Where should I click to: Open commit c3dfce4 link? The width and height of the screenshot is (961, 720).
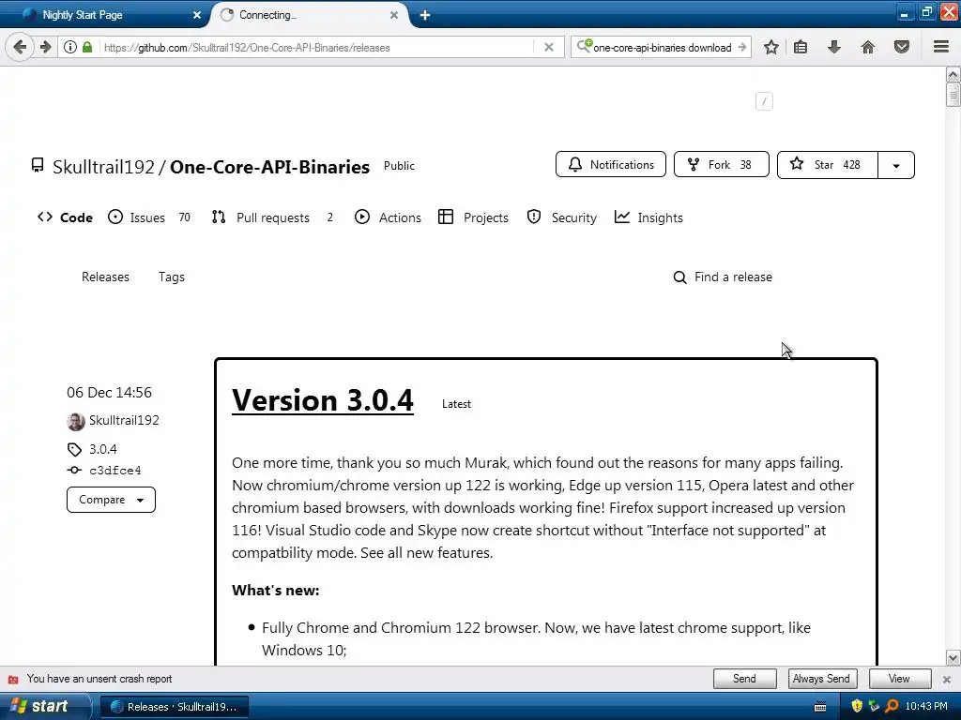coord(114,471)
